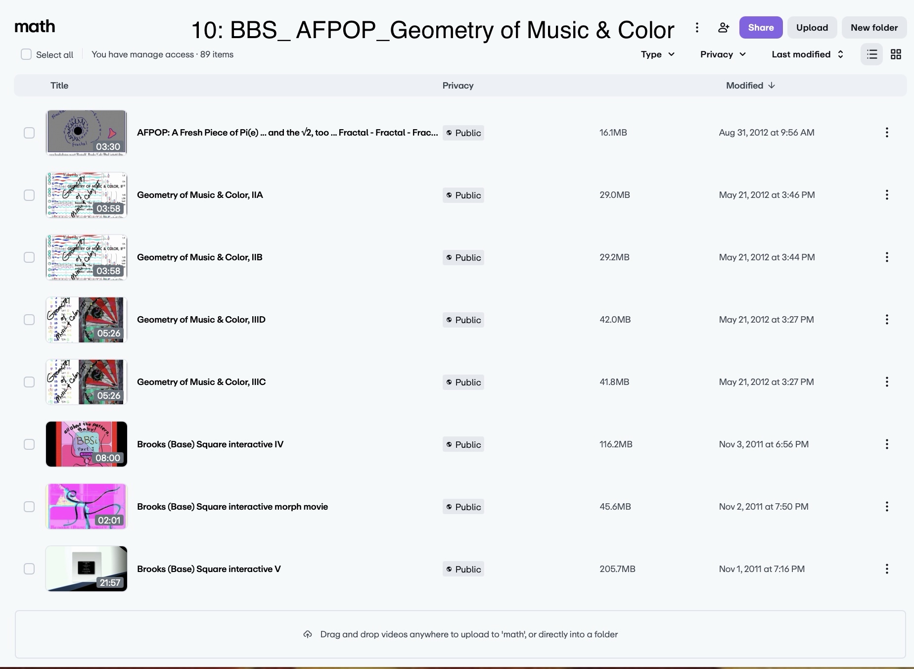The image size is (914, 669).
Task: Check the box for Brooks Square interactive V
Action: tap(29, 569)
